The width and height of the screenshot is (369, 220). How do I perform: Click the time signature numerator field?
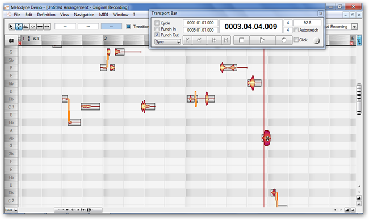tap(288, 23)
